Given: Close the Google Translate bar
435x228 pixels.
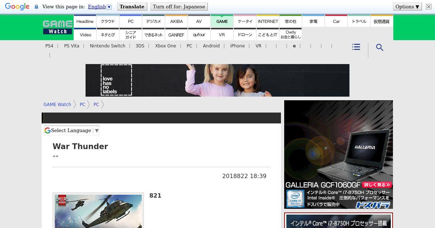Looking at the screenshot, I should pos(428,7).
